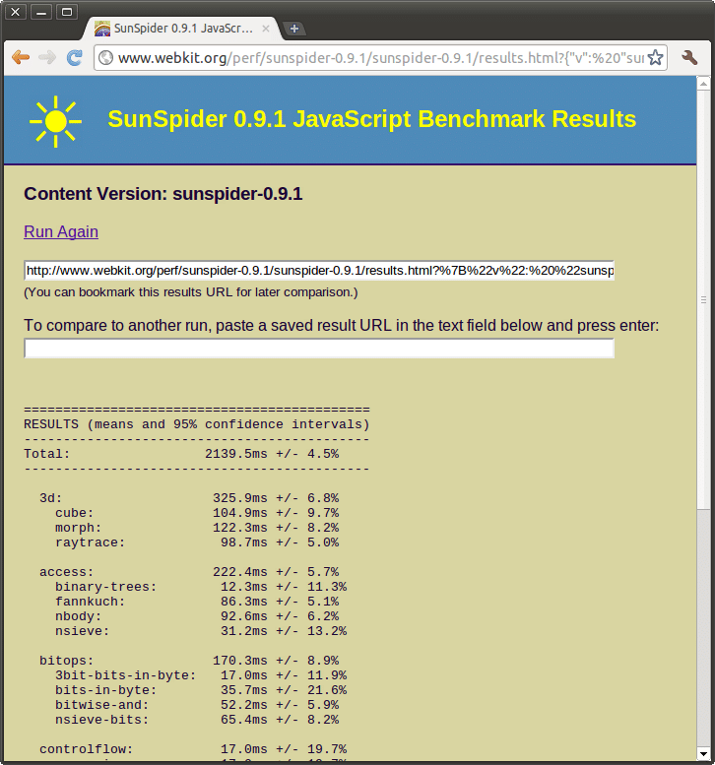Click the cube: 104.9ms row
Viewport: 715px width, 765px height.
[197, 513]
